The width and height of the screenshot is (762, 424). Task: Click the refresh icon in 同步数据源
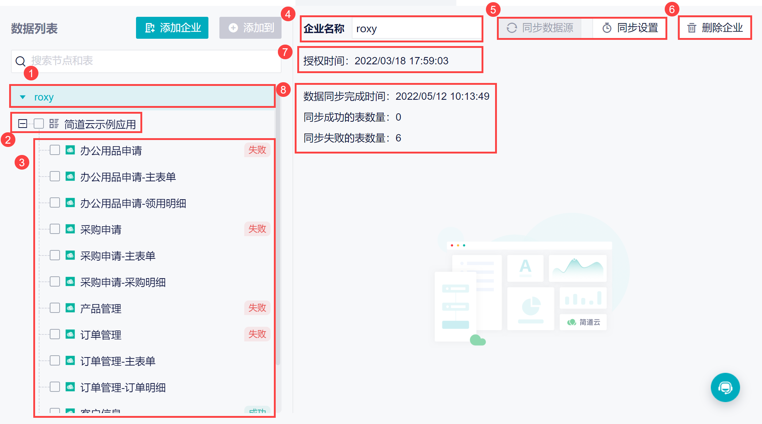pyautogui.click(x=512, y=28)
